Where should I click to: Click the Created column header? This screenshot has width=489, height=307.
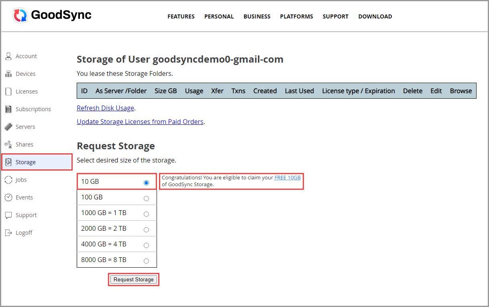point(265,91)
